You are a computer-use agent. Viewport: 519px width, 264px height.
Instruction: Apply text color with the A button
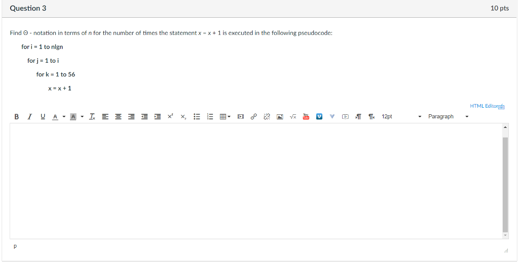click(55, 117)
